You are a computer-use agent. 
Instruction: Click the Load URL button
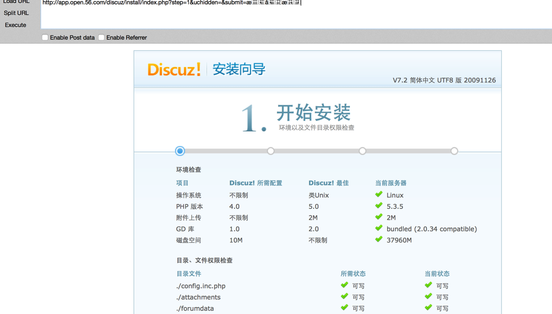coord(16,2)
